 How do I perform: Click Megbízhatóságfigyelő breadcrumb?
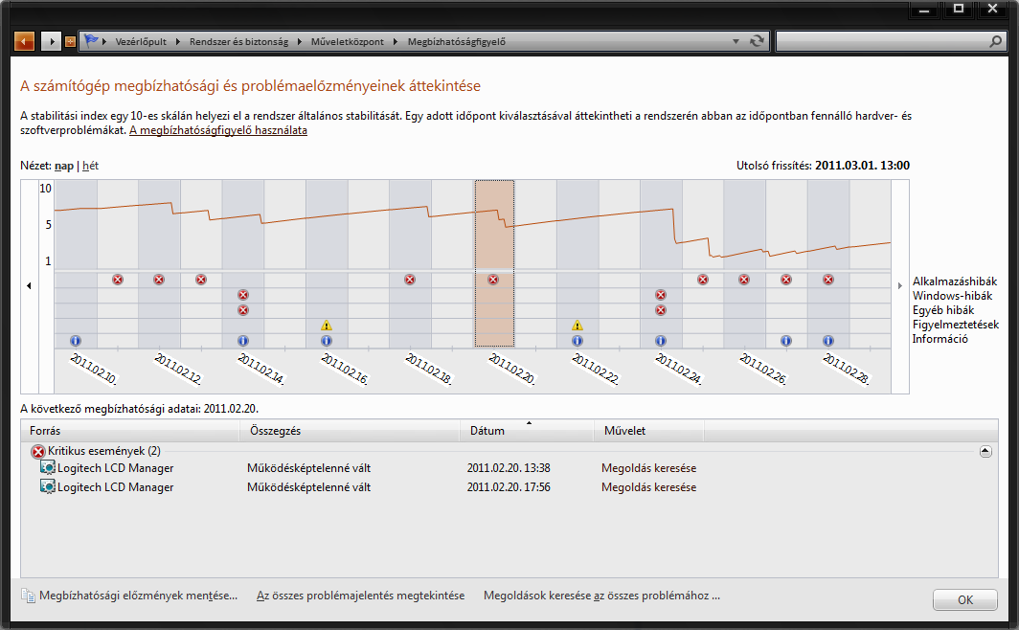click(x=456, y=41)
